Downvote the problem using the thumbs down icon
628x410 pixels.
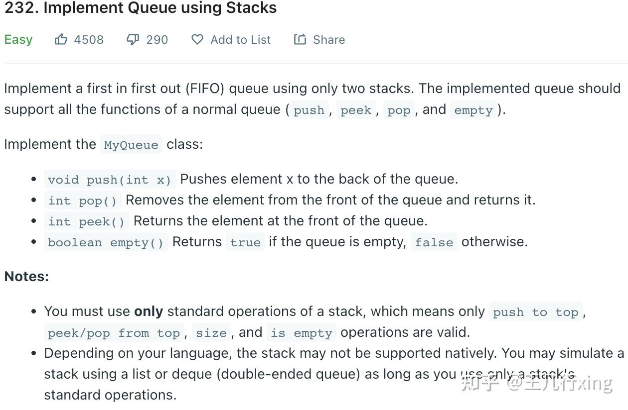[x=132, y=39]
